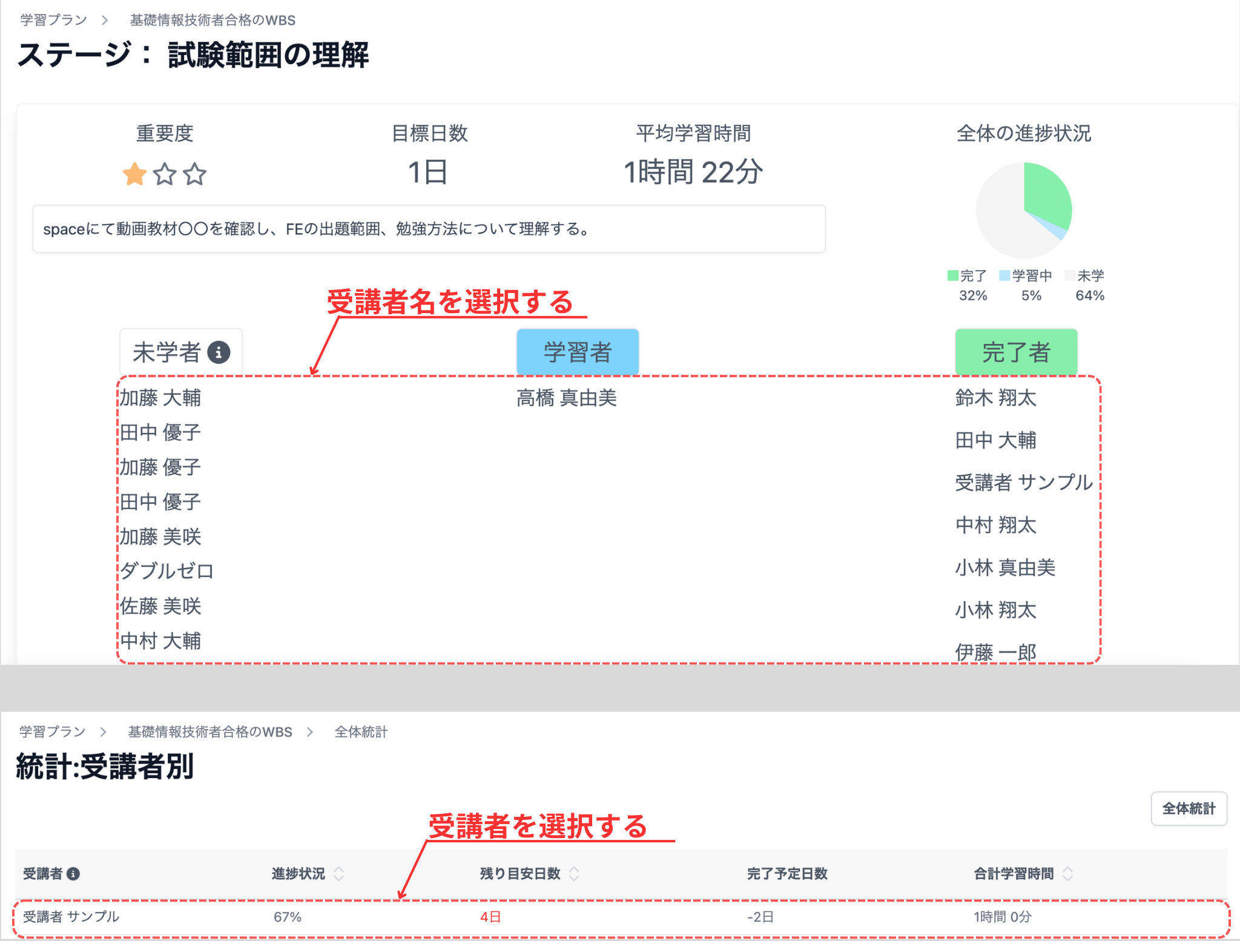The height and width of the screenshot is (941, 1240).
Task: Navigate to 学習プラン via breadcrumb
Action: pyautogui.click(x=51, y=19)
